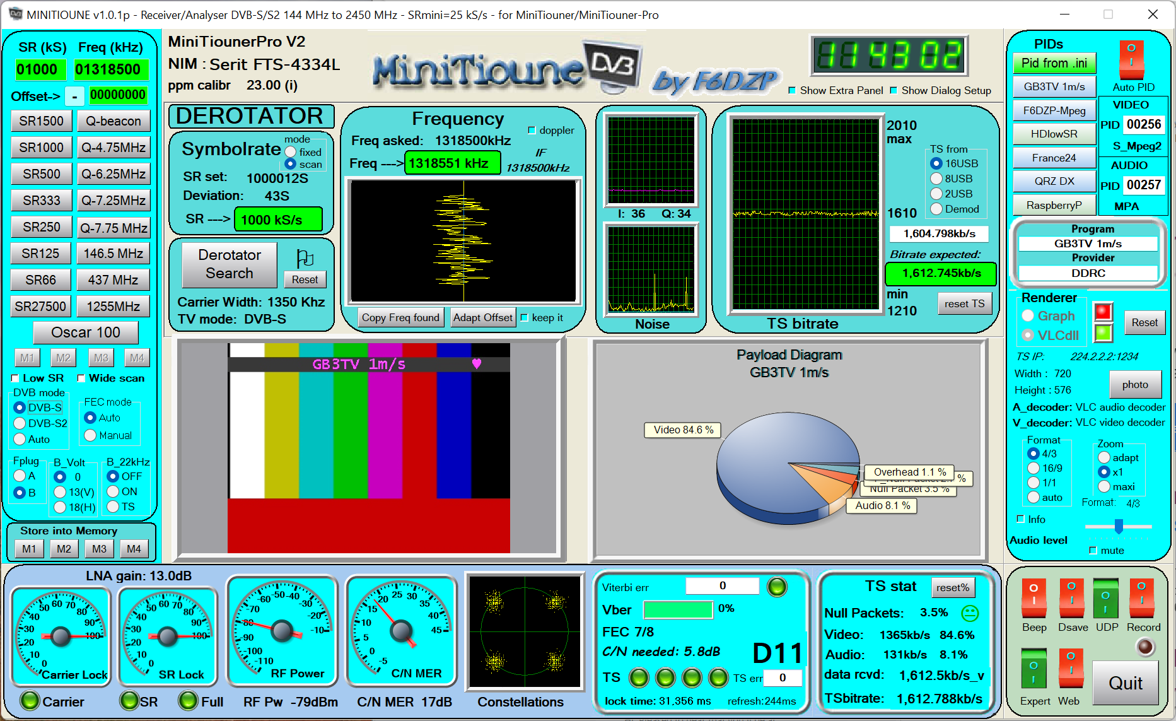
Task: Select zoom maxi option
Action: (1104, 486)
